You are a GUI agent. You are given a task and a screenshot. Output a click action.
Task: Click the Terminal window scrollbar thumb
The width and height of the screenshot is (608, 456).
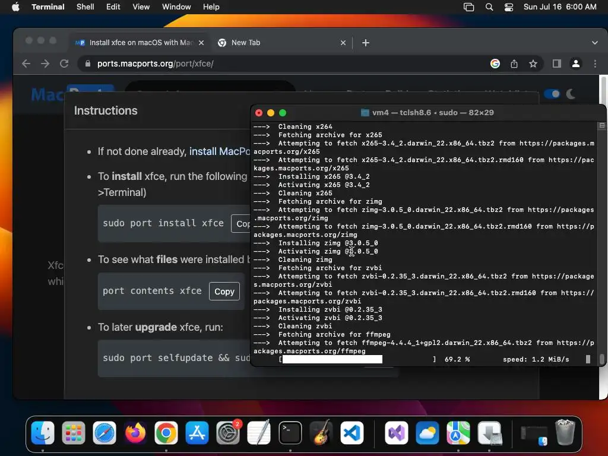pos(602,359)
